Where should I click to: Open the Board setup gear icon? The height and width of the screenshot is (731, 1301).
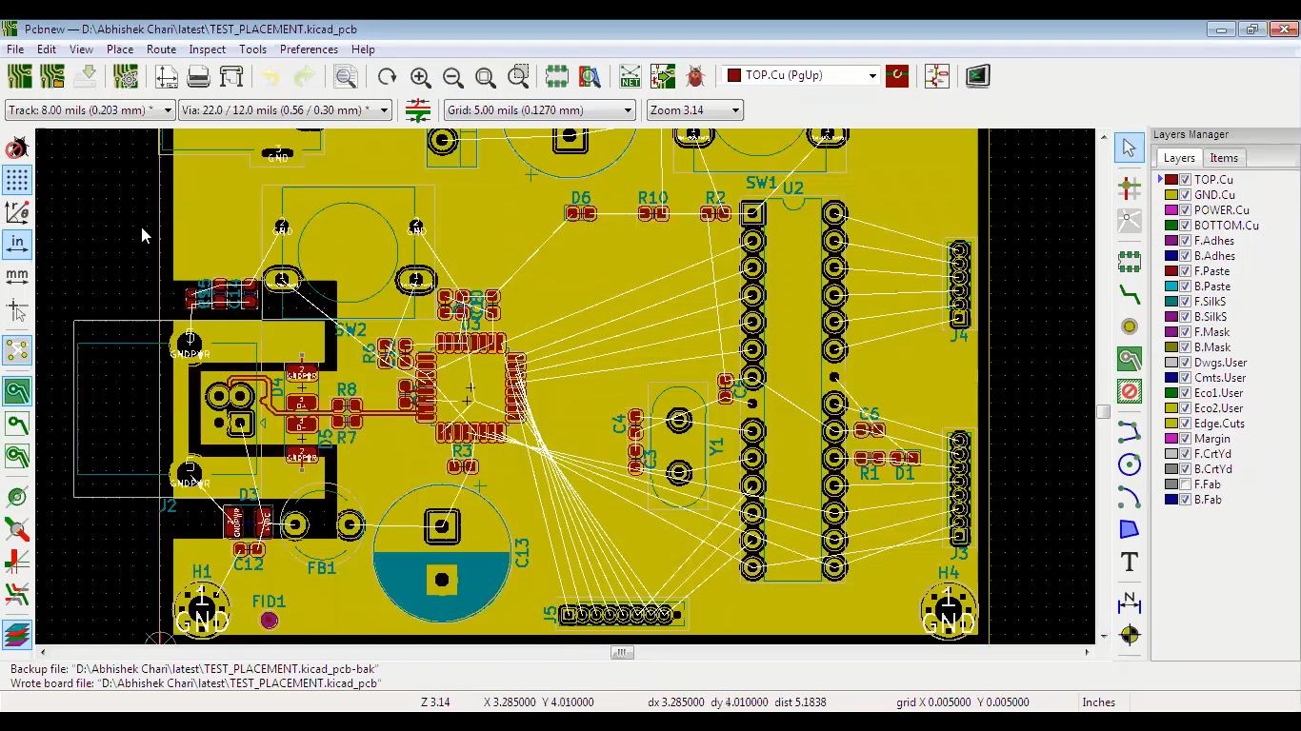125,76
